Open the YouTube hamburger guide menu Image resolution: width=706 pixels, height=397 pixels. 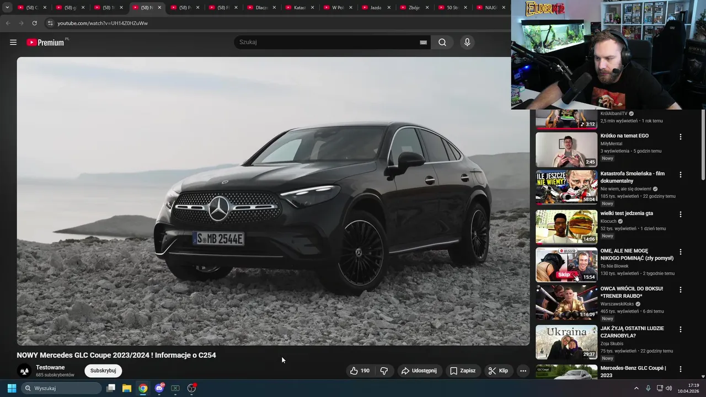(x=13, y=42)
